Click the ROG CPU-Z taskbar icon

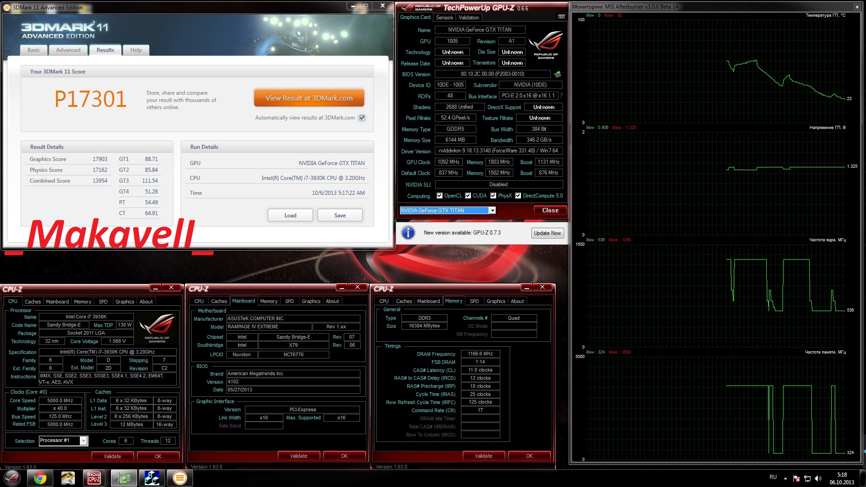[x=94, y=478]
